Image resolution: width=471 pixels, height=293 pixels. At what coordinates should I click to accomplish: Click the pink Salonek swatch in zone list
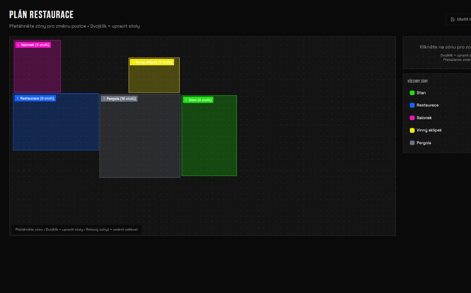412,118
